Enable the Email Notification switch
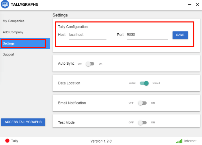202x145 pixels. point(142,103)
